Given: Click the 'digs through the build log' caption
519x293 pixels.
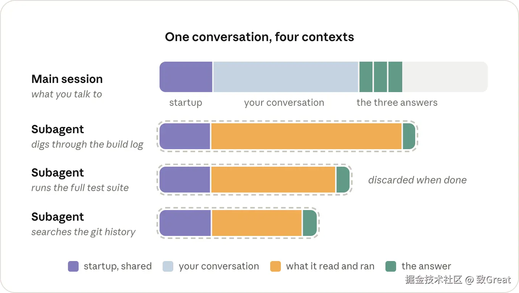Looking at the screenshot, I should click(x=87, y=145).
